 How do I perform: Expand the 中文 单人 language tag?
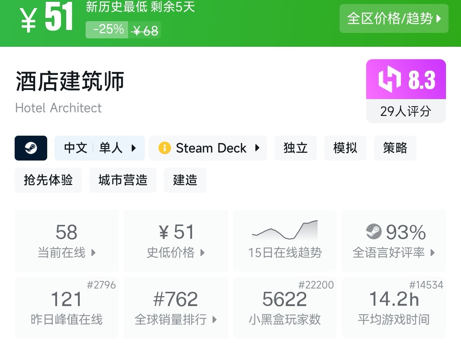click(100, 148)
